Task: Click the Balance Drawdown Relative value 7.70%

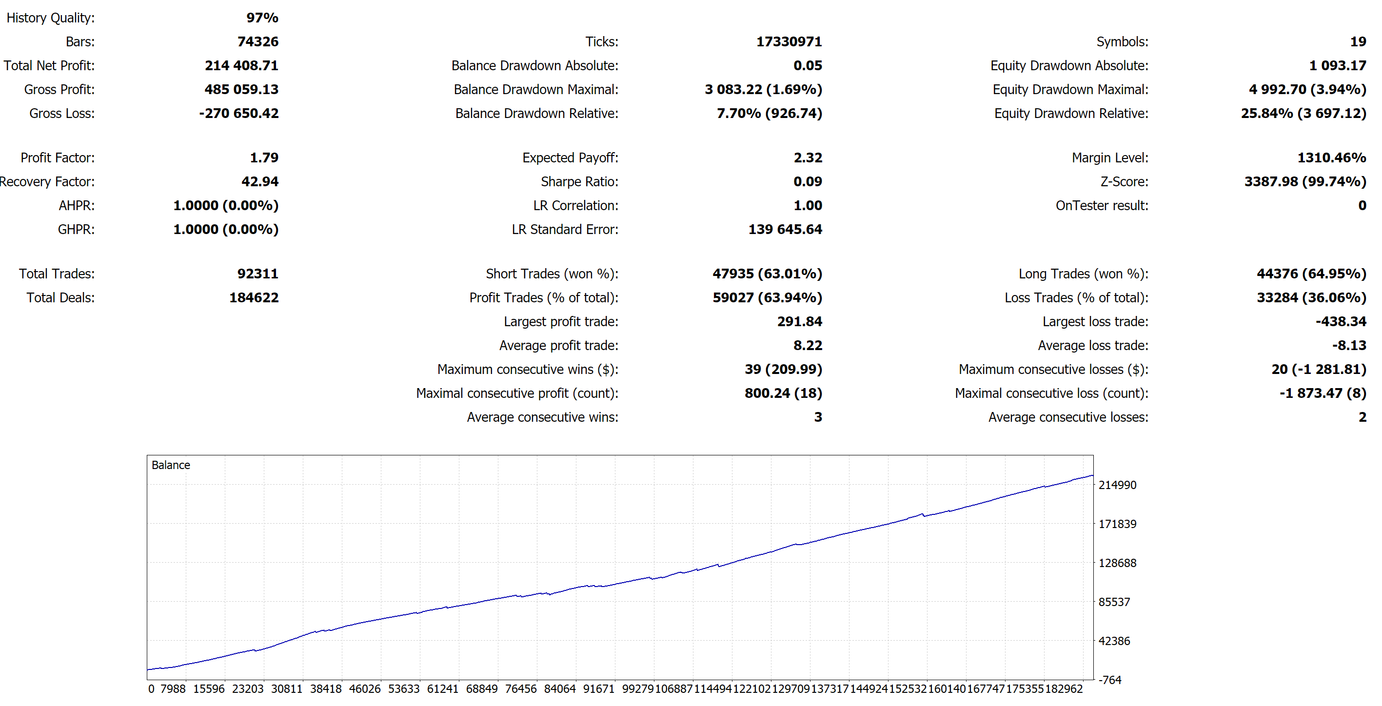Action: [x=738, y=114]
